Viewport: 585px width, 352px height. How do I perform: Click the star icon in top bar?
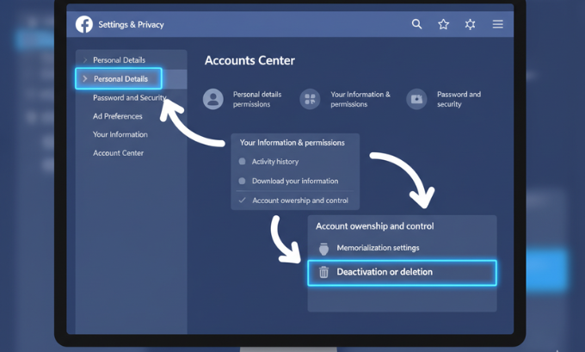tap(444, 25)
